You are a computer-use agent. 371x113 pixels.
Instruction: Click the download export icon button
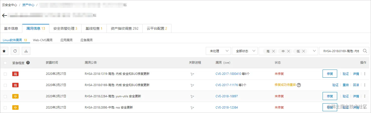coord(26,51)
